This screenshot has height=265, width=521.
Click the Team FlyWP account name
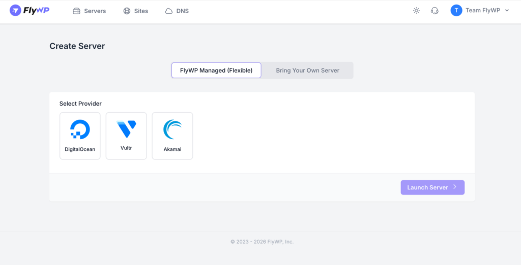483,11
